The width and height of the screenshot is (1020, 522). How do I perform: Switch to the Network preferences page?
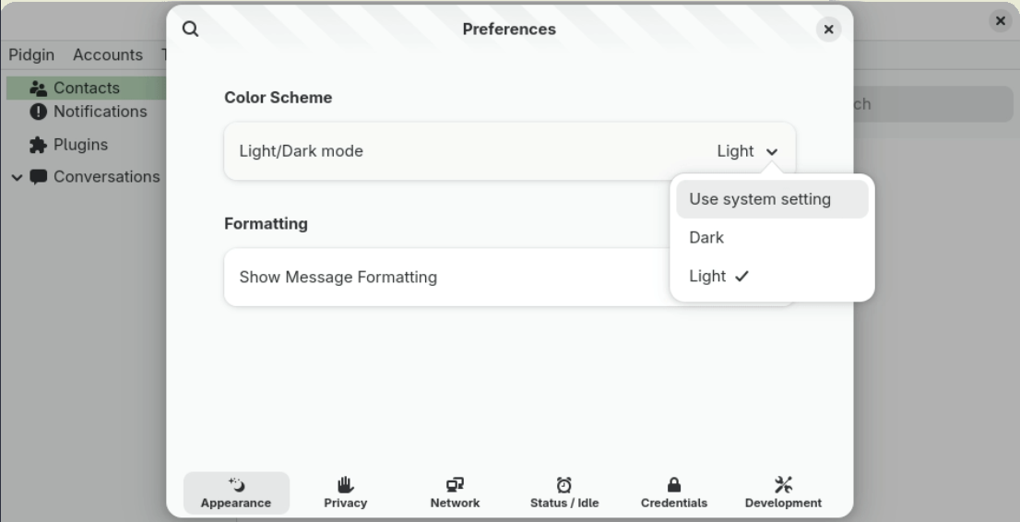click(x=455, y=492)
